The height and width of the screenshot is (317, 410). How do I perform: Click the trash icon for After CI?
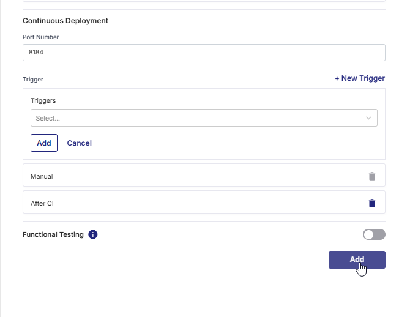[x=372, y=203]
